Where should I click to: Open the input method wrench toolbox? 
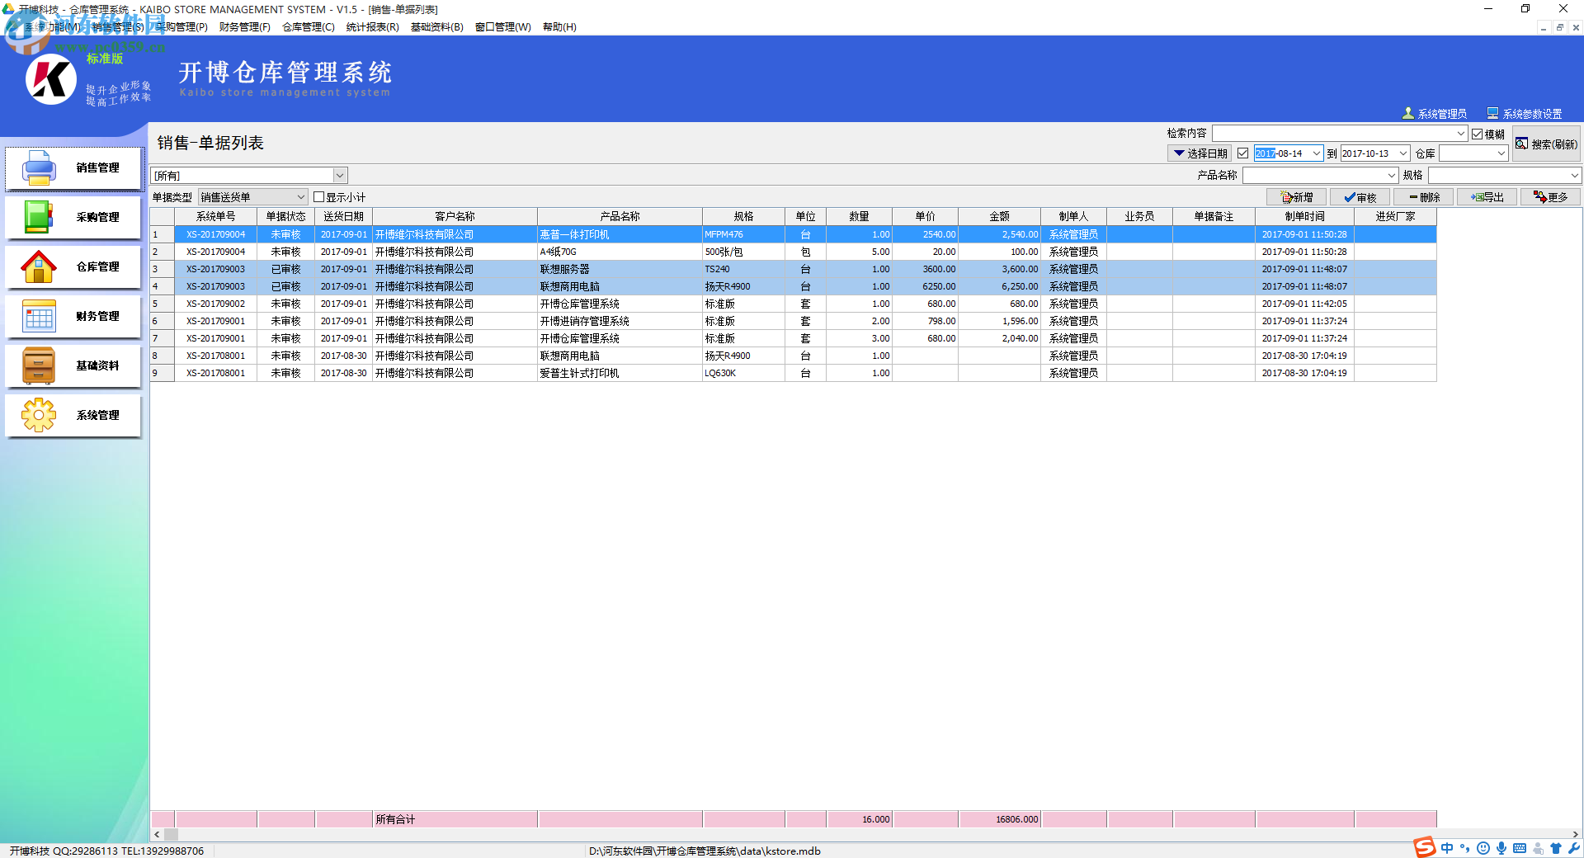1574,848
